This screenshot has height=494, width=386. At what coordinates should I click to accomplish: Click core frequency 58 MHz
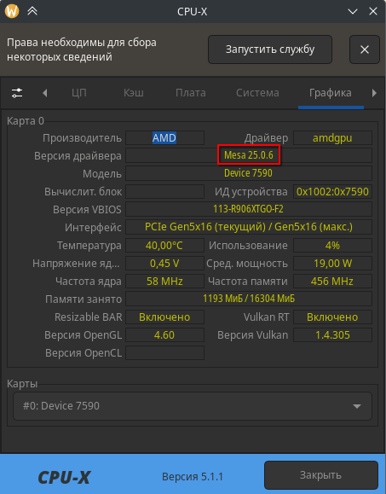(164, 282)
